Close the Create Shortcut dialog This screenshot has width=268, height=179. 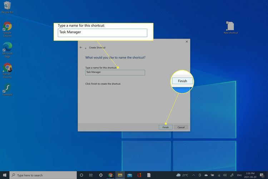pos(187,42)
